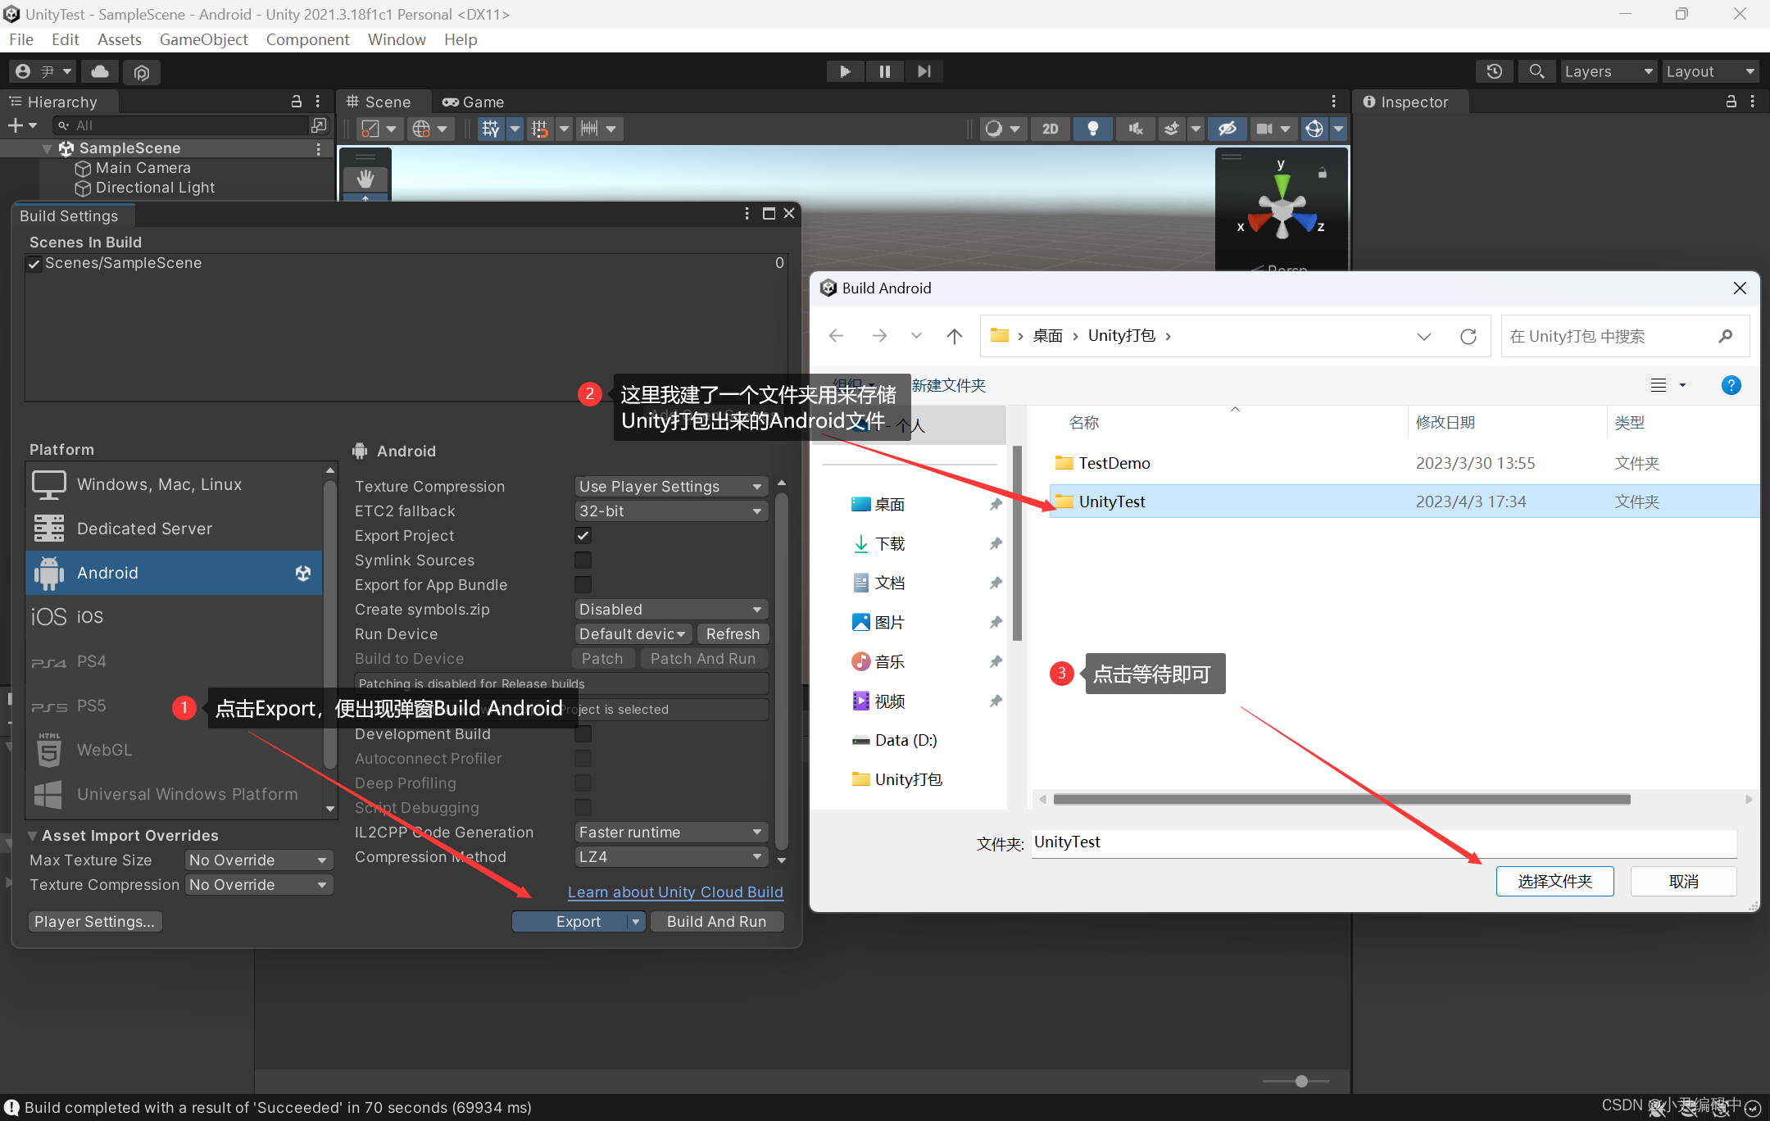Open Texture Compression Use Player Settings dropdown
1770x1121 pixels.
pyautogui.click(x=671, y=487)
